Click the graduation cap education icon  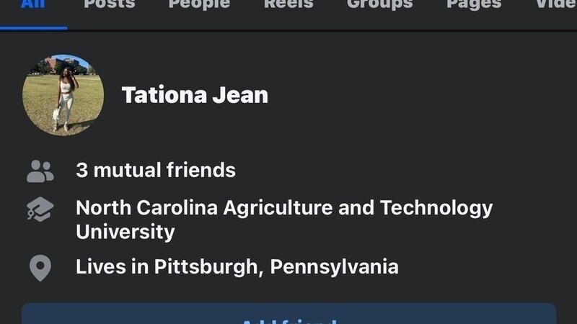40,209
